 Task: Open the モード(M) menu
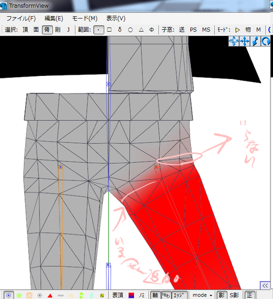point(84,19)
